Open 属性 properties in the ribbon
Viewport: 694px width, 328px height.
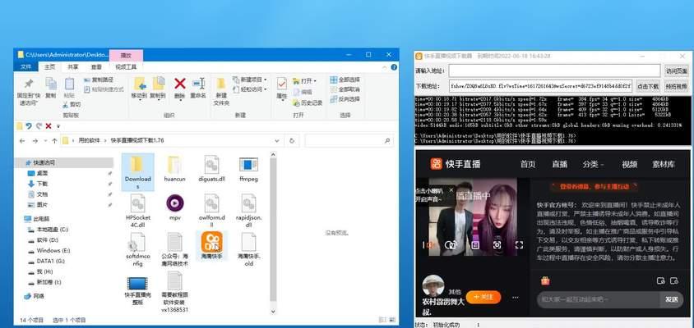[x=282, y=89]
